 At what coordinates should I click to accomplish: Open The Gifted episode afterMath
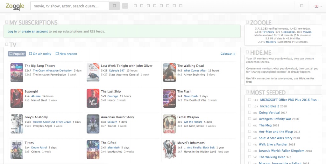[114, 148]
